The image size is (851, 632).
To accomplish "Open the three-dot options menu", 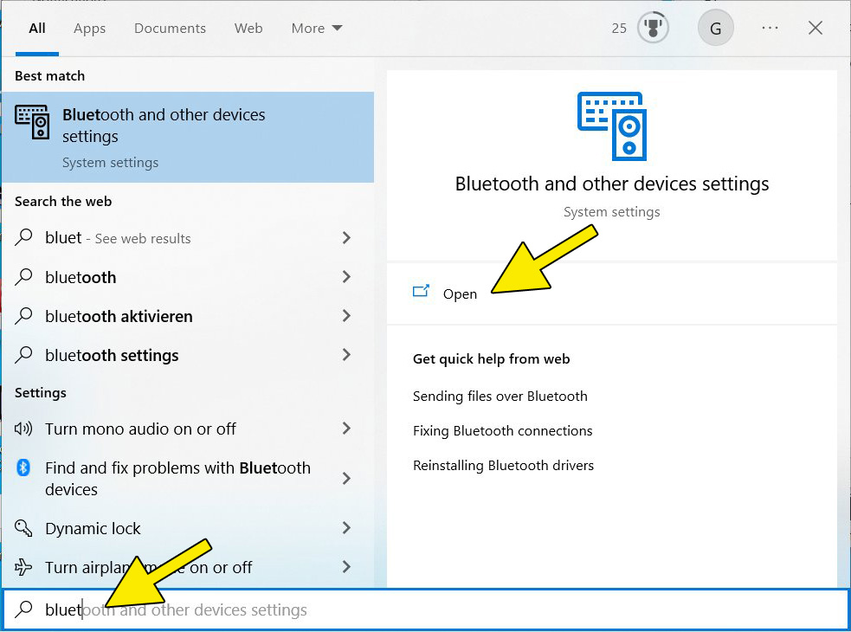I will (x=770, y=29).
